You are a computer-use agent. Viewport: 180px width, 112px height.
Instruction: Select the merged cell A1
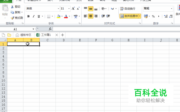(23, 44)
